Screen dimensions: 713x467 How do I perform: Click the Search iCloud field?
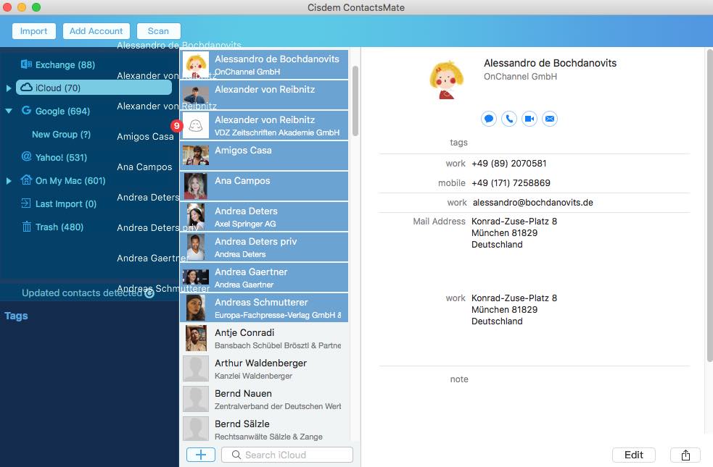click(287, 455)
